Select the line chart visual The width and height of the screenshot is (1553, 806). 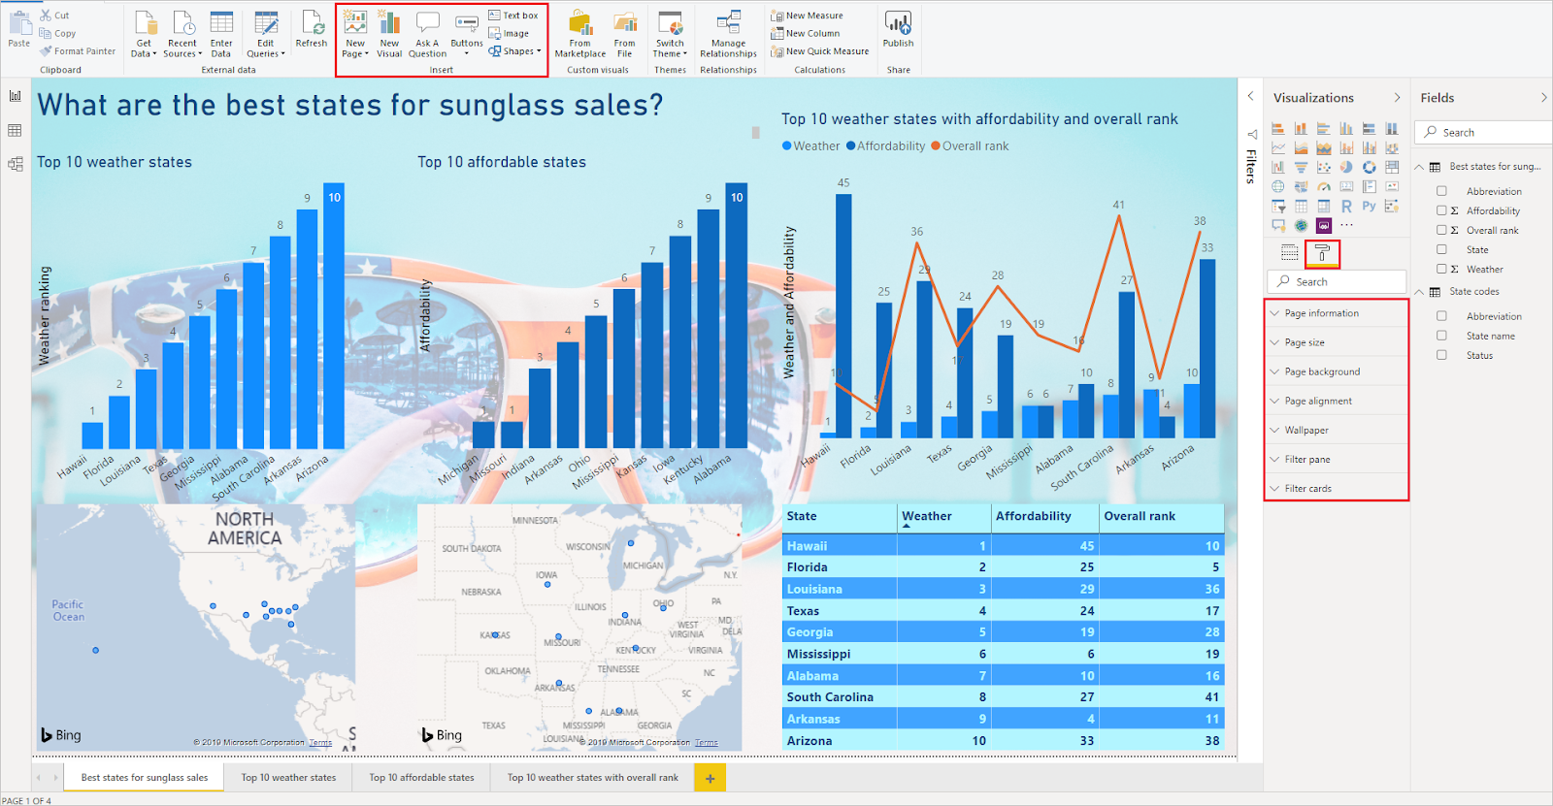(x=1278, y=147)
